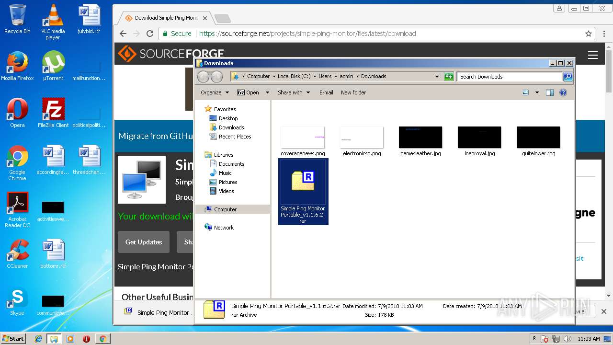Click the SourceForge logo
Screen dimensions: 613x345
point(171,54)
